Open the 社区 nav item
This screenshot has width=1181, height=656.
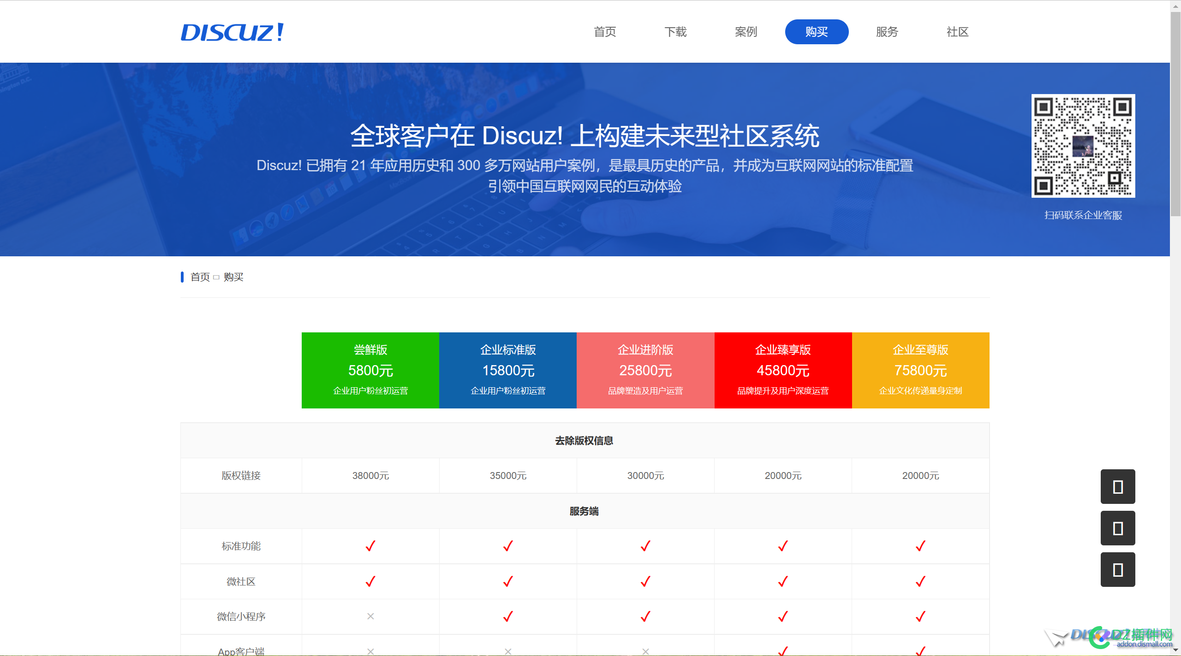pos(958,32)
